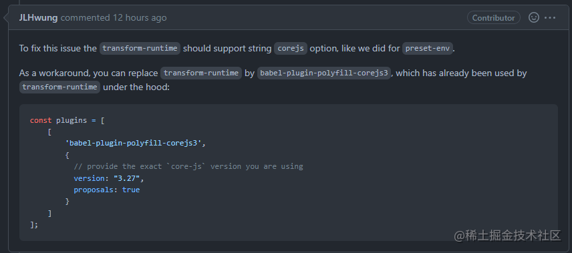Open JLHwung's profile link
The image size is (572, 253).
click(38, 17)
